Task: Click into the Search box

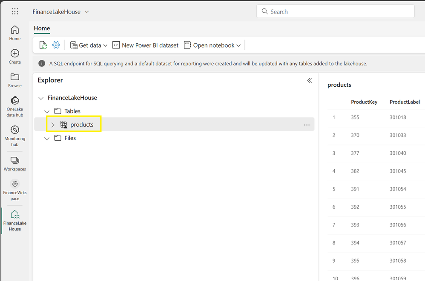Action: [335, 11]
